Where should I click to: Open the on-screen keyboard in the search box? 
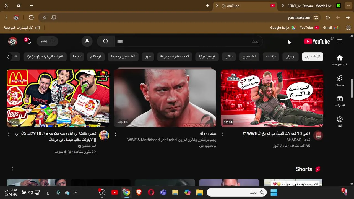tap(120, 41)
